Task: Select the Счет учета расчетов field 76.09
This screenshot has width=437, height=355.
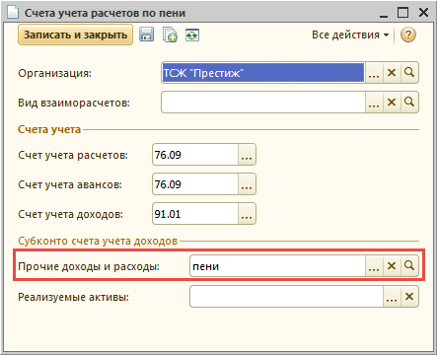Action: click(195, 155)
